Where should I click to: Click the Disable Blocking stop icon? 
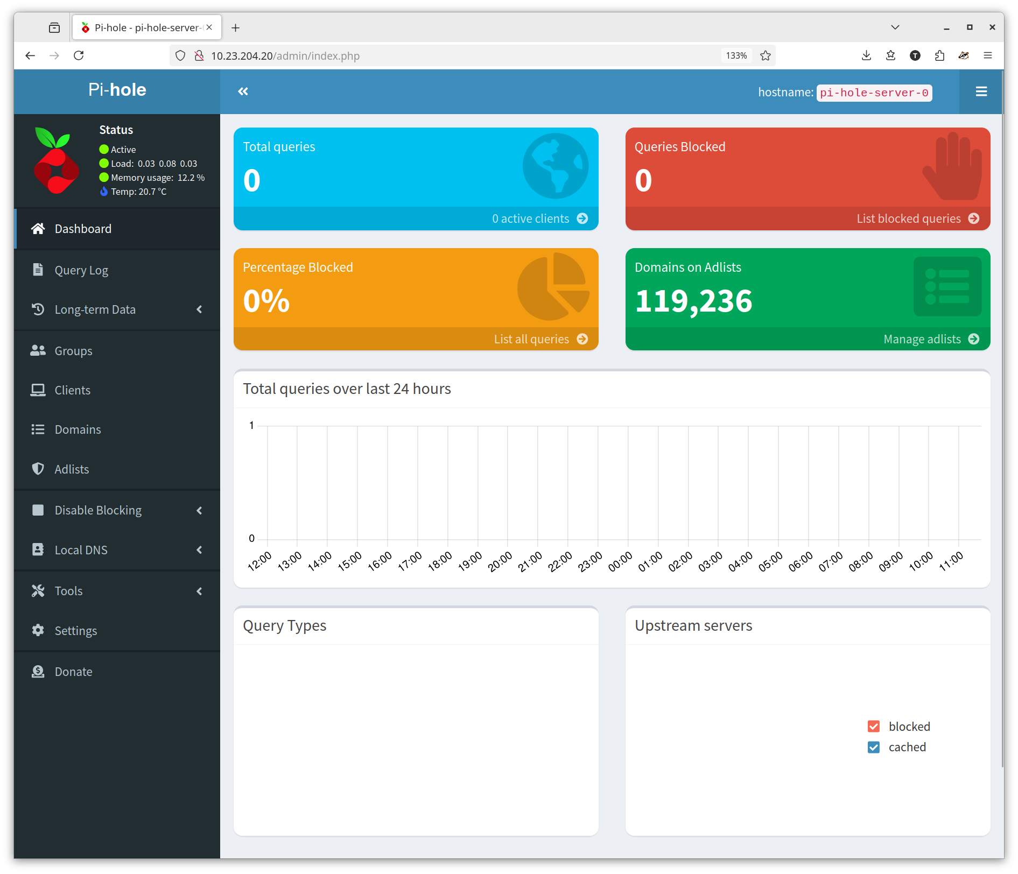click(38, 510)
